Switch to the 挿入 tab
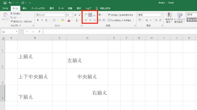Image resolution: width=197 pixels, height=110 pixels. point(25,8)
